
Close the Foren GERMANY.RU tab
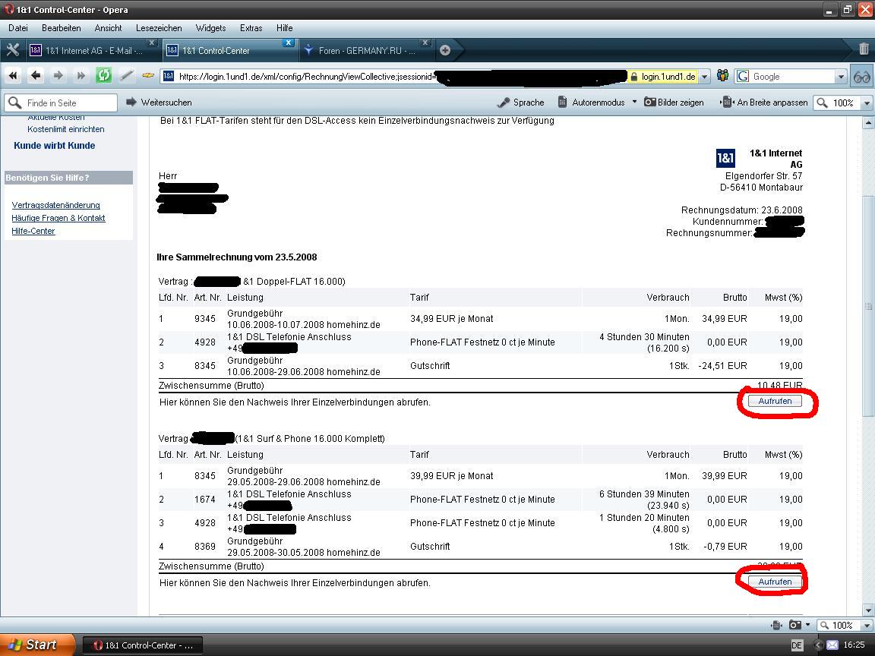click(x=425, y=43)
